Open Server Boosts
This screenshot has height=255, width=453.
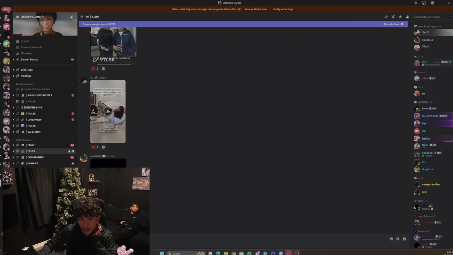click(x=29, y=59)
